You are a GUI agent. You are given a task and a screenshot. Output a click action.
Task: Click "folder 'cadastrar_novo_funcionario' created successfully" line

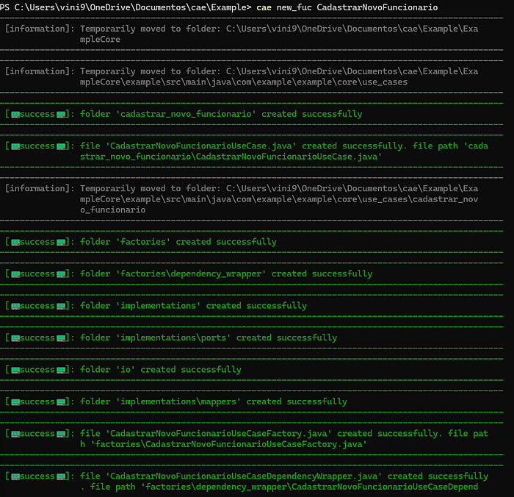pyautogui.click(x=221, y=114)
